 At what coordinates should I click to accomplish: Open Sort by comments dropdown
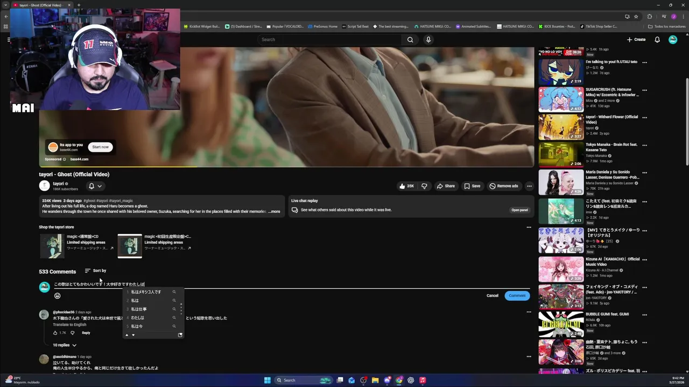pyautogui.click(x=95, y=270)
